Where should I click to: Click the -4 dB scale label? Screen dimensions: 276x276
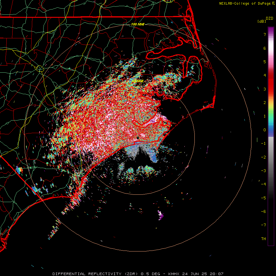click(x=263, y=184)
